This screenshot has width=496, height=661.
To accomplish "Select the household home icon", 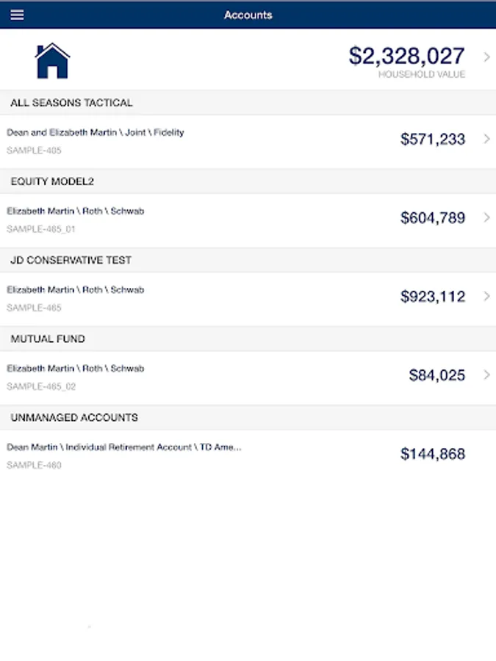I will [x=51, y=59].
